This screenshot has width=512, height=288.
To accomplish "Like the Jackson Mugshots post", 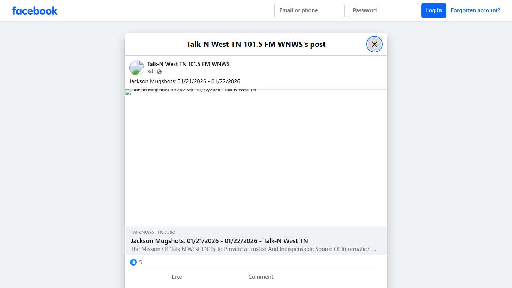I will coord(177,277).
